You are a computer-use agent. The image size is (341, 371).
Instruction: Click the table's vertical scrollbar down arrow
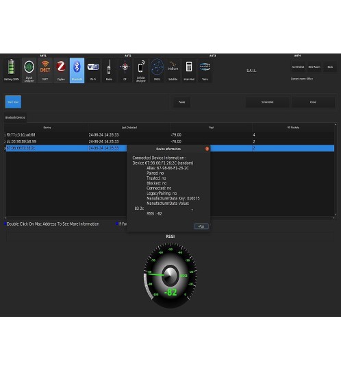[x=336, y=215]
